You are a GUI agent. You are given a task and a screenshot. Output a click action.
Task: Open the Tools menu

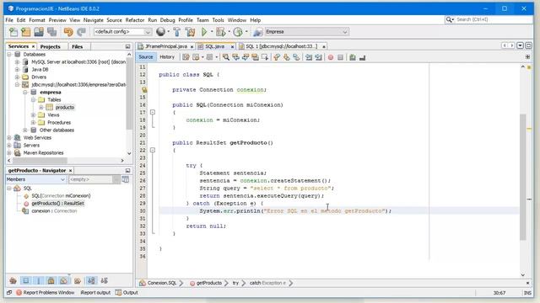pos(218,20)
